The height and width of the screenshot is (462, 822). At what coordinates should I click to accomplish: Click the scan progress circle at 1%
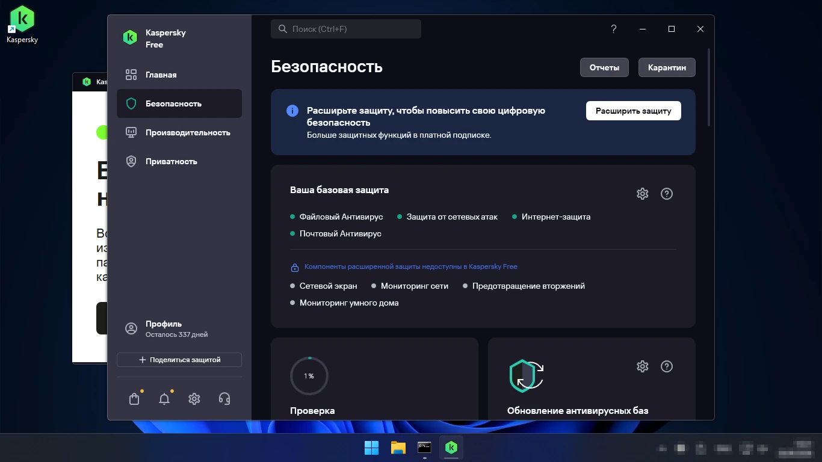(x=309, y=376)
